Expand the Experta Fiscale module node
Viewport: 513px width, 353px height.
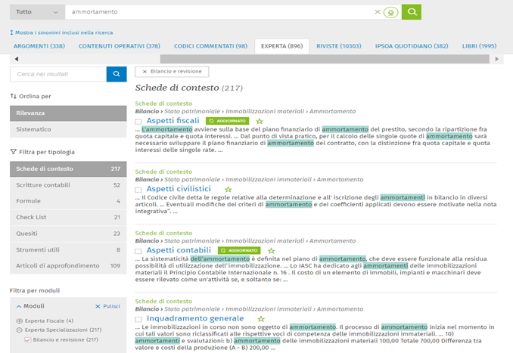(x=19, y=320)
